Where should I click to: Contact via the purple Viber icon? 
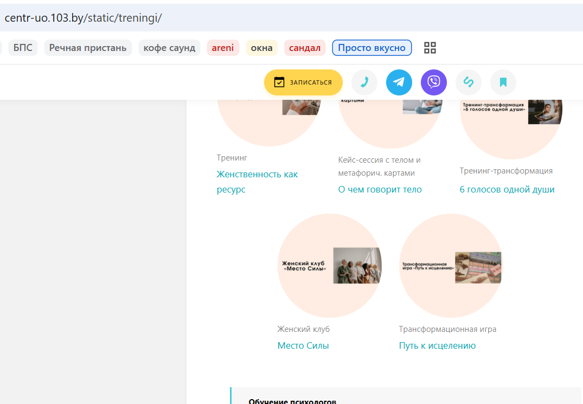(433, 82)
